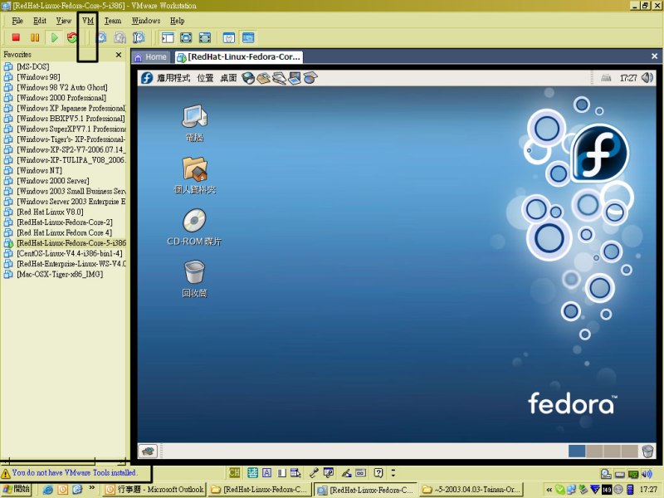Screen dimensions: 664x498
Task: Select the 個人資料夾 home folder desktop icon
Action: point(194,175)
